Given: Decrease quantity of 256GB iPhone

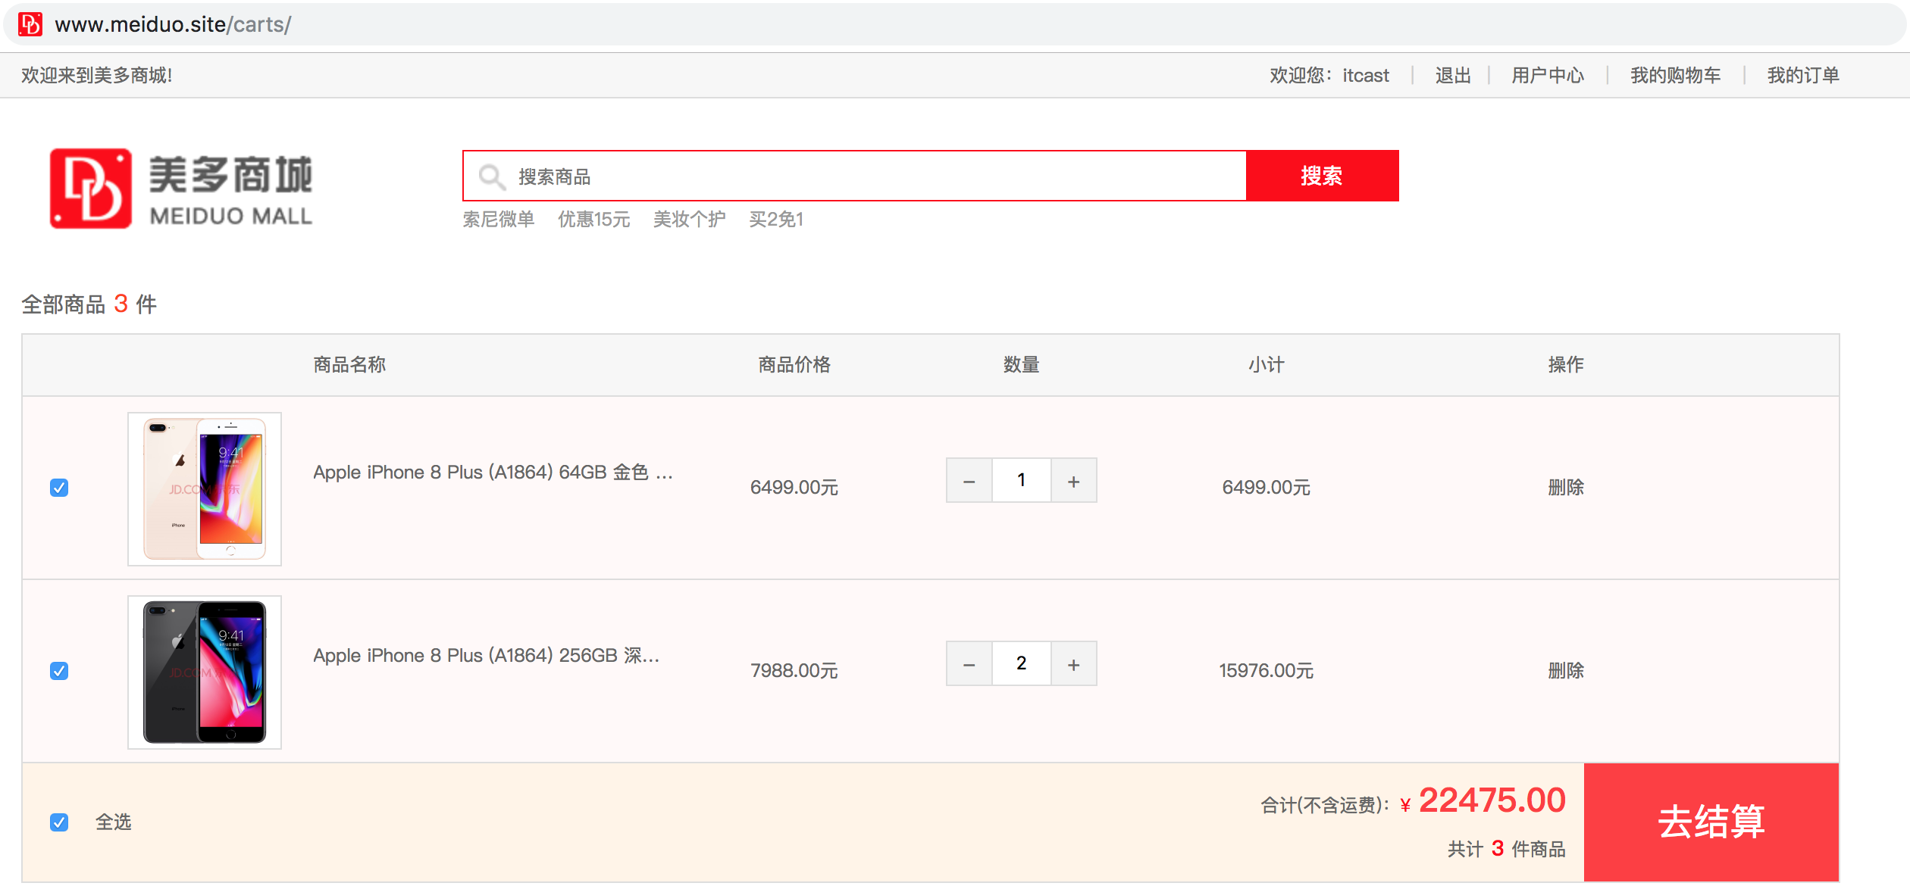Looking at the screenshot, I should [x=969, y=664].
